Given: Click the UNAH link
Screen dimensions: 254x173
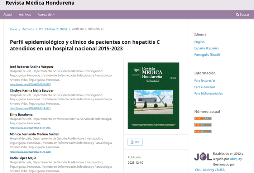Looking at the screenshot, I should click(x=207, y=170).
